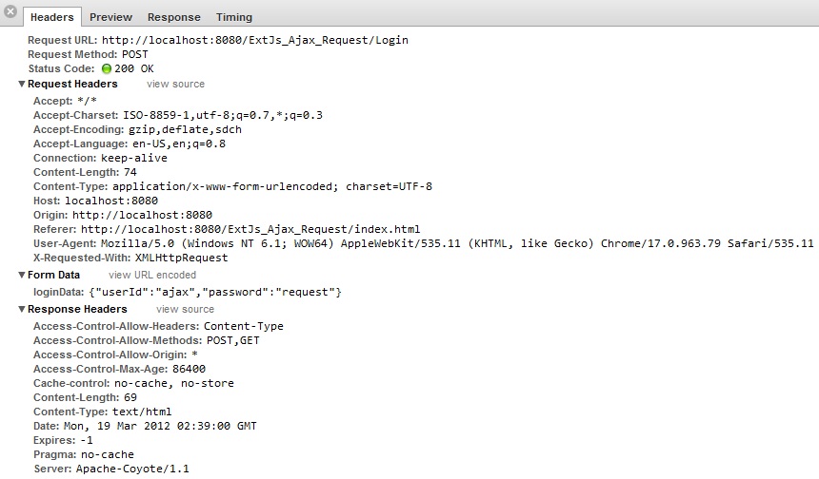Click the Access-Control-Allow-Methods value
The width and height of the screenshot is (819, 479).
[233, 340]
